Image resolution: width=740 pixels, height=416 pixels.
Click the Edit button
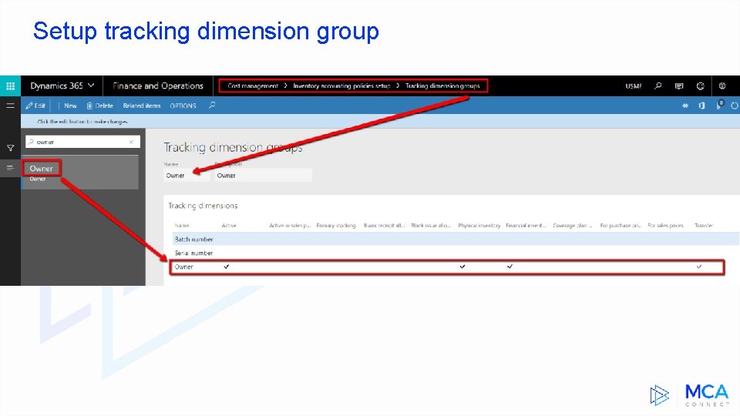(36, 106)
